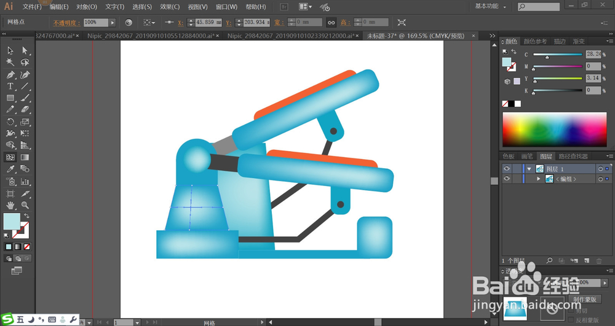This screenshot has width=615, height=326.
Task: Click the 制作蒙版 button
Action: point(585,299)
